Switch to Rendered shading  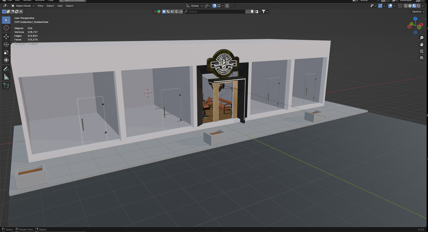click(419, 6)
